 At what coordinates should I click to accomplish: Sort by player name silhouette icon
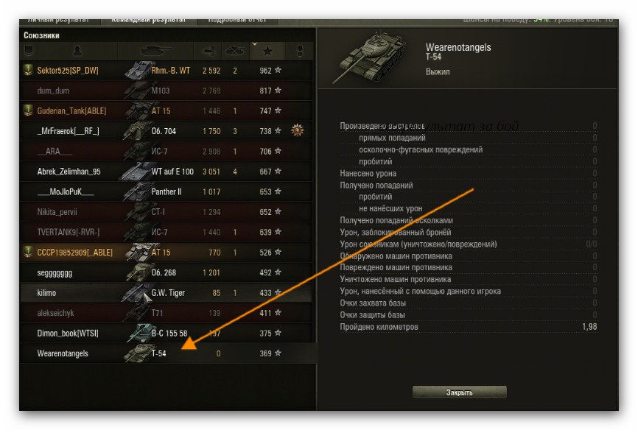(x=77, y=51)
